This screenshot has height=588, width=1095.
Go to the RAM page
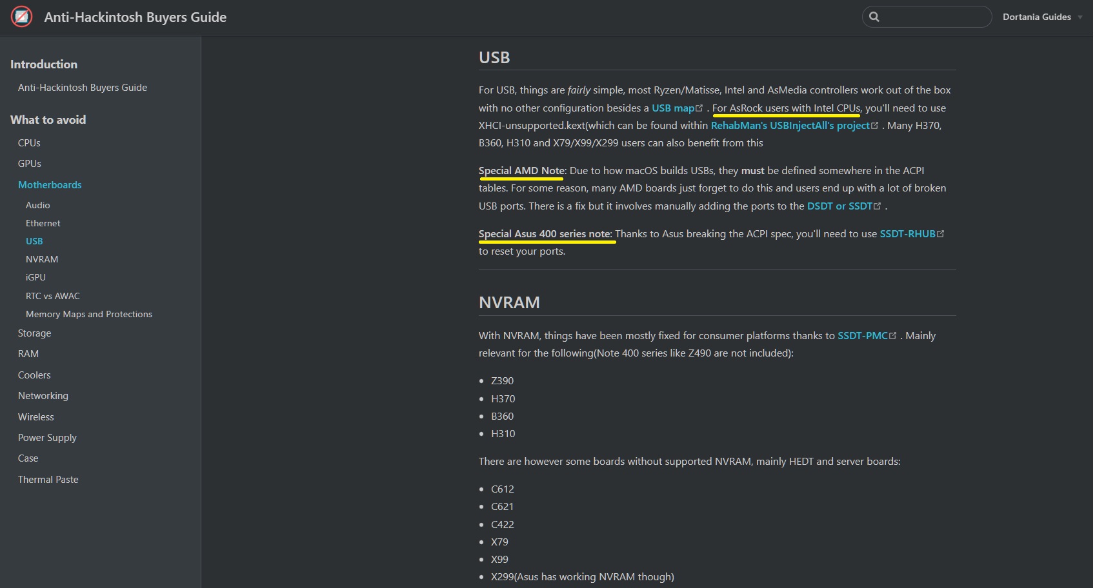(x=28, y=354)
